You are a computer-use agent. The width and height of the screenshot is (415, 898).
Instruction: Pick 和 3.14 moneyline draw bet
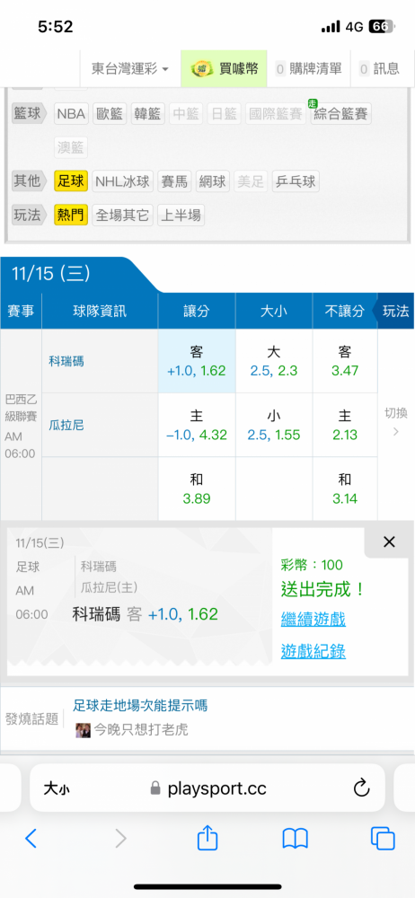click(x=345, y=489)
